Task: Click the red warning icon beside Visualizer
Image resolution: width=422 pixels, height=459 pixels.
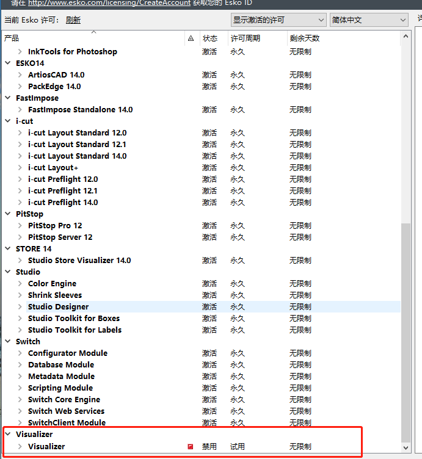Action: click(191, 447)
